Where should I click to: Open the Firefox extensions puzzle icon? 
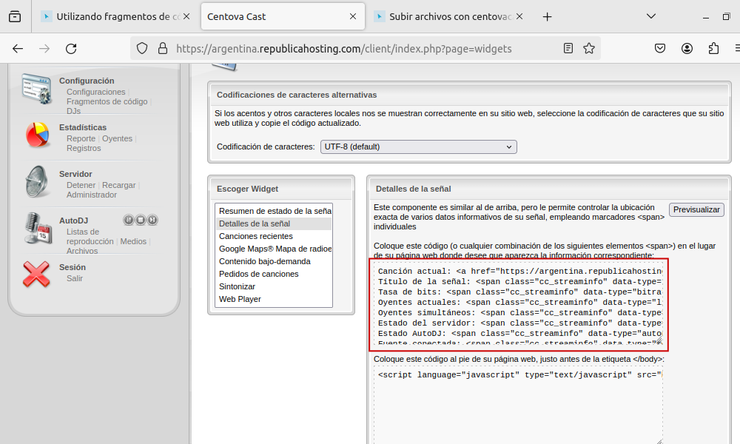[713, 49]
